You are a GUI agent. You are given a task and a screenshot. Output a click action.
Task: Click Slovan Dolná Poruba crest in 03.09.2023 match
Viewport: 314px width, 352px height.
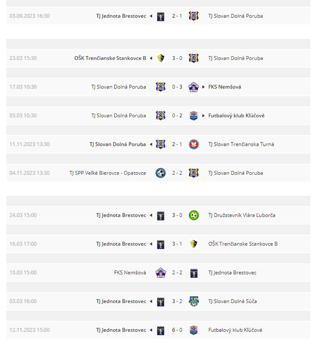(193, 16)
